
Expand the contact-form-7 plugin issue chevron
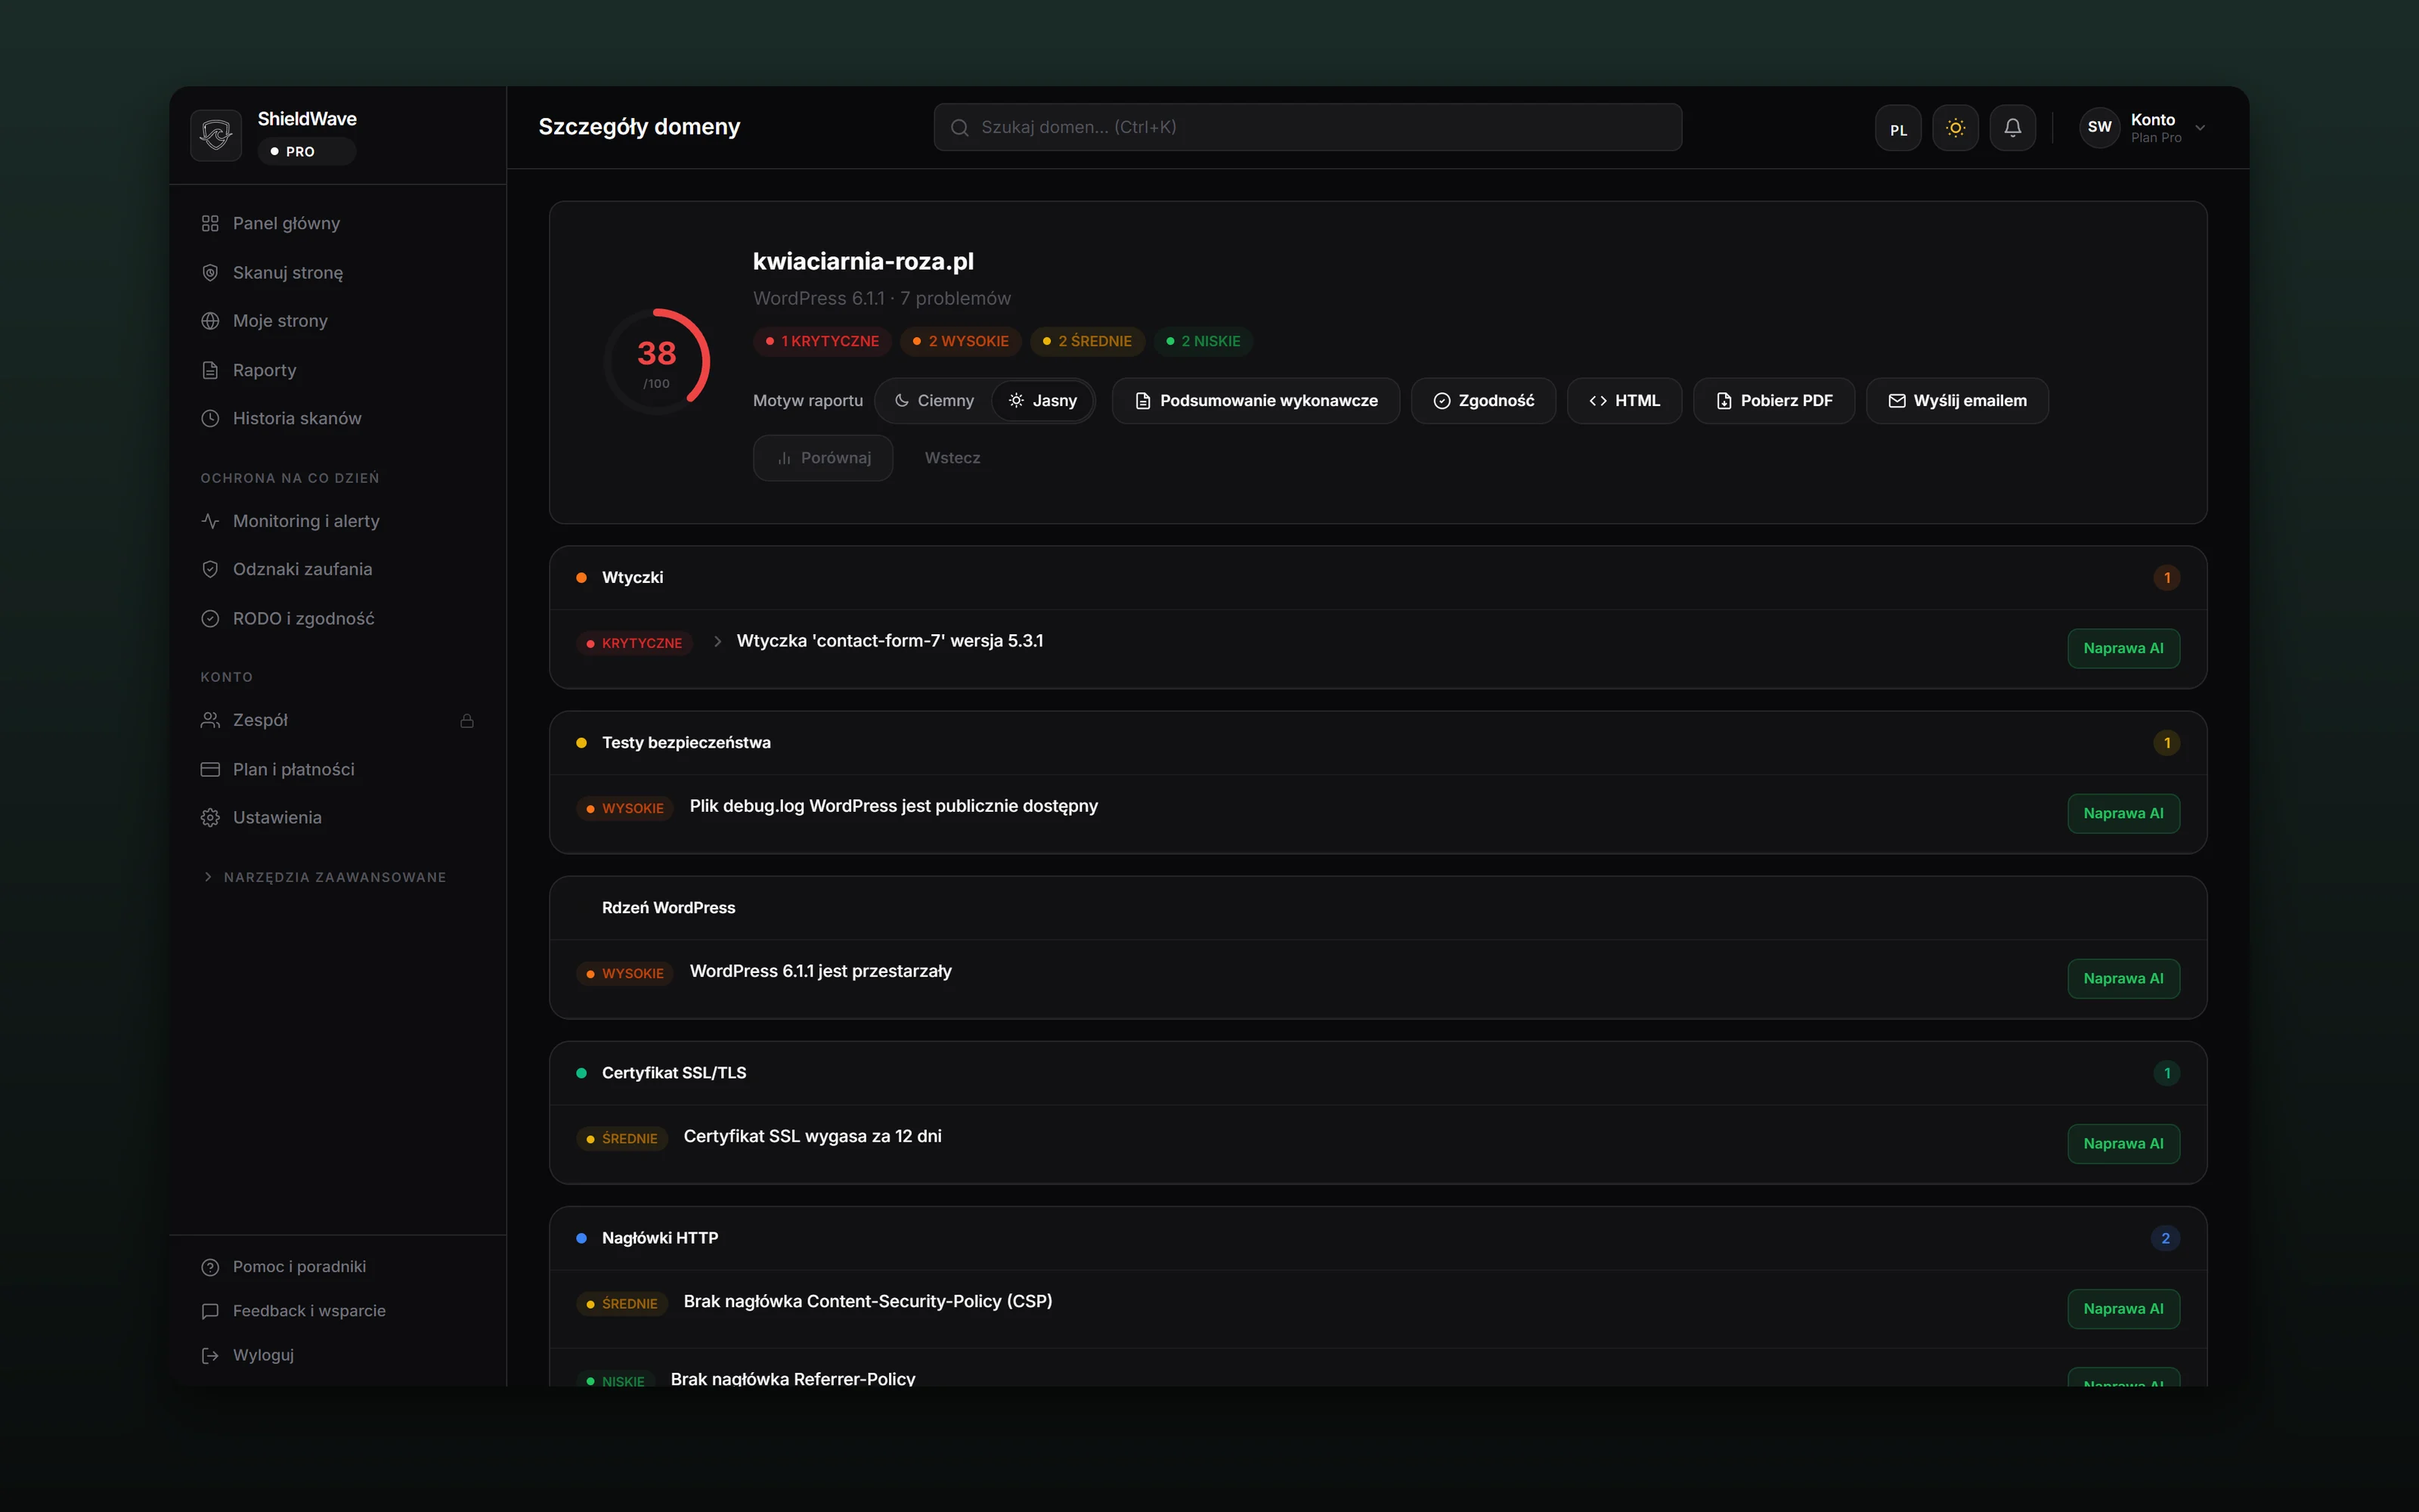click(x=717, y=641)
